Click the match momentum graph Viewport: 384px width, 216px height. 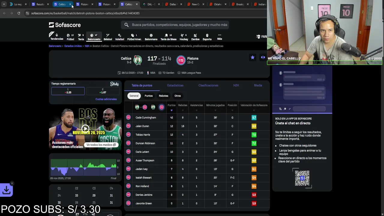(x=83, y=167)
